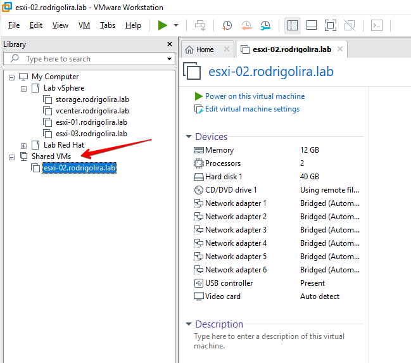Screen dimensions: 411x363
Task: Click the green Power On play button
Action: tap(163, 25)
